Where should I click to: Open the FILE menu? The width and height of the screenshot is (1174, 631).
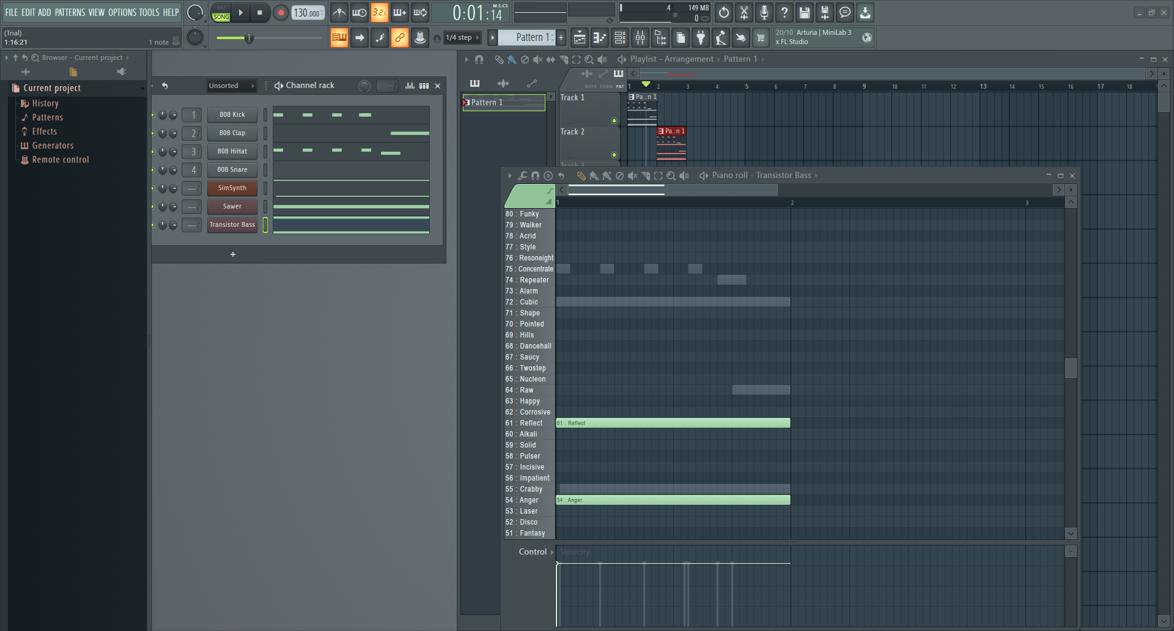12,12
